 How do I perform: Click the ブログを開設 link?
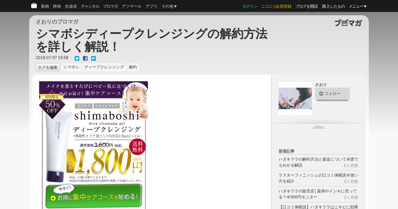pyautogui.click(x=307, y=6)
